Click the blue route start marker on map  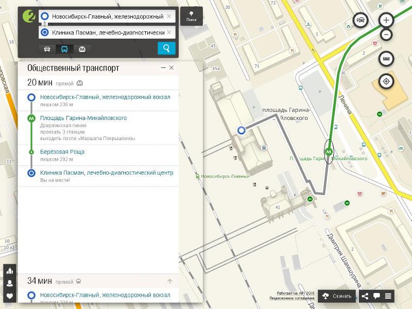click(241, 130)
